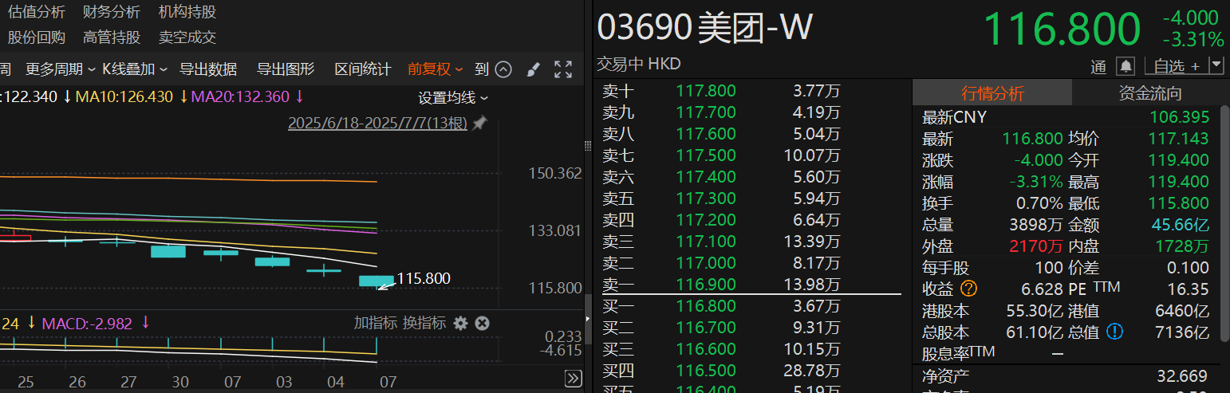Click 导出图形 to export chart
Image resolution: width=1230 pixels, height=393 pixels.
286,69
